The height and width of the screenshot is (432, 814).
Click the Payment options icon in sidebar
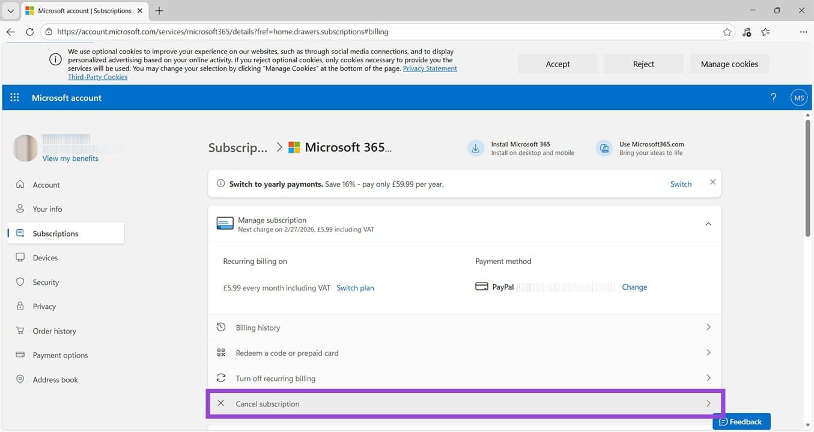[x=20, y=355]
